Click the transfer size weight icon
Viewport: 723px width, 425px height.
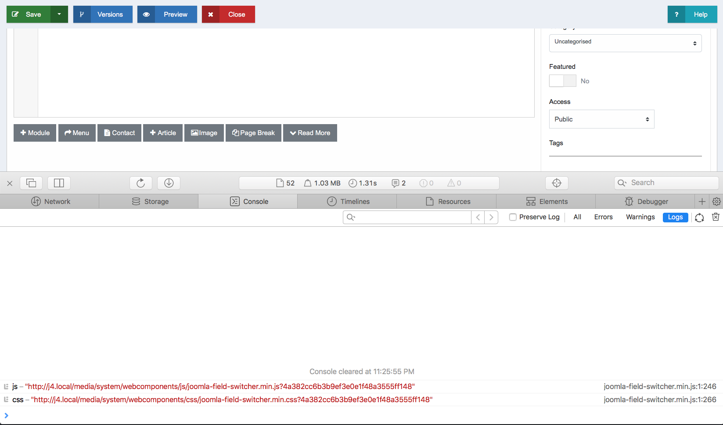[x=308, y=183]
